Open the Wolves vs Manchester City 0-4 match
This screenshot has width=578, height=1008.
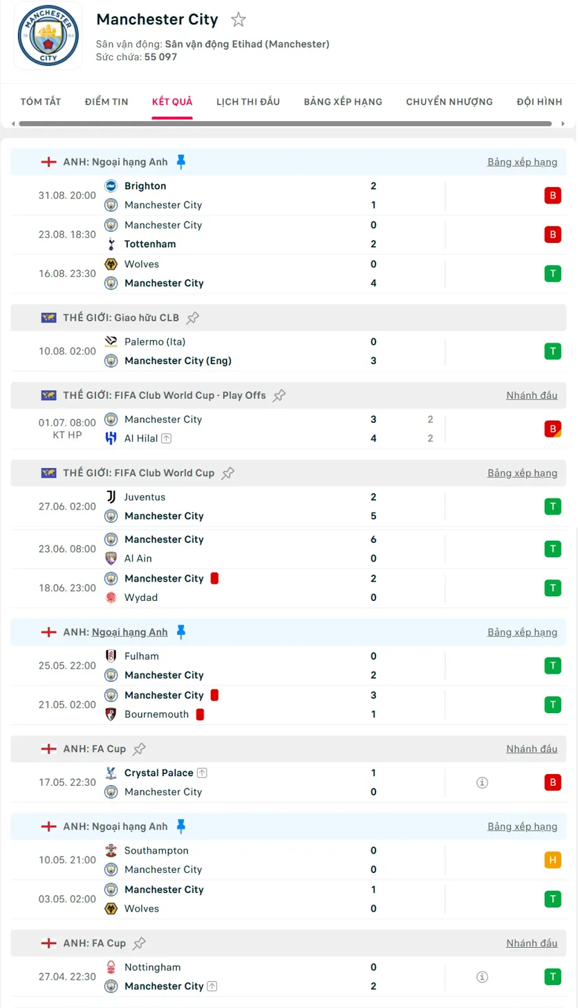(x=242, y=273)
